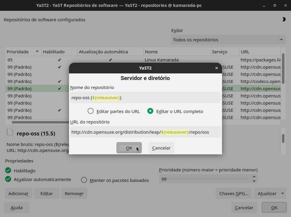Toggle auto-update checkmark in Linux Kamarada row
The image size is (291, 217).
(110, 60)
